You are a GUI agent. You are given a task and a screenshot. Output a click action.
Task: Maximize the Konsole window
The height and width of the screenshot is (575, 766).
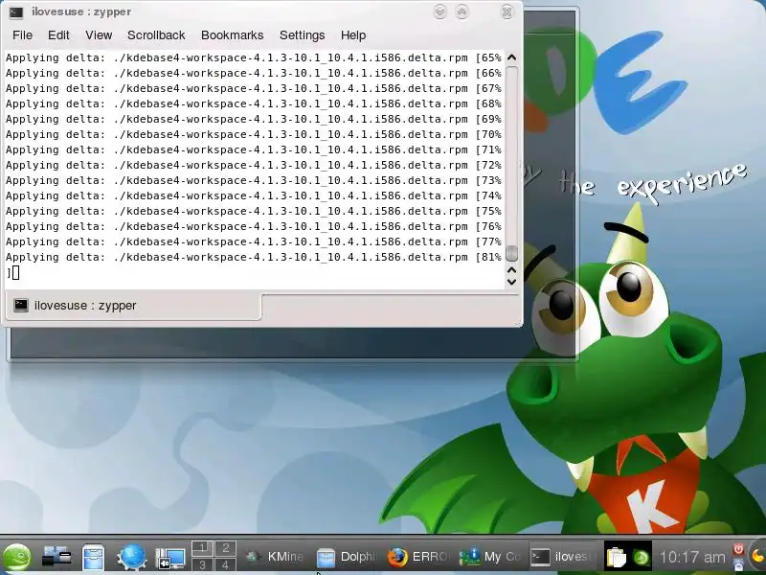462,12
